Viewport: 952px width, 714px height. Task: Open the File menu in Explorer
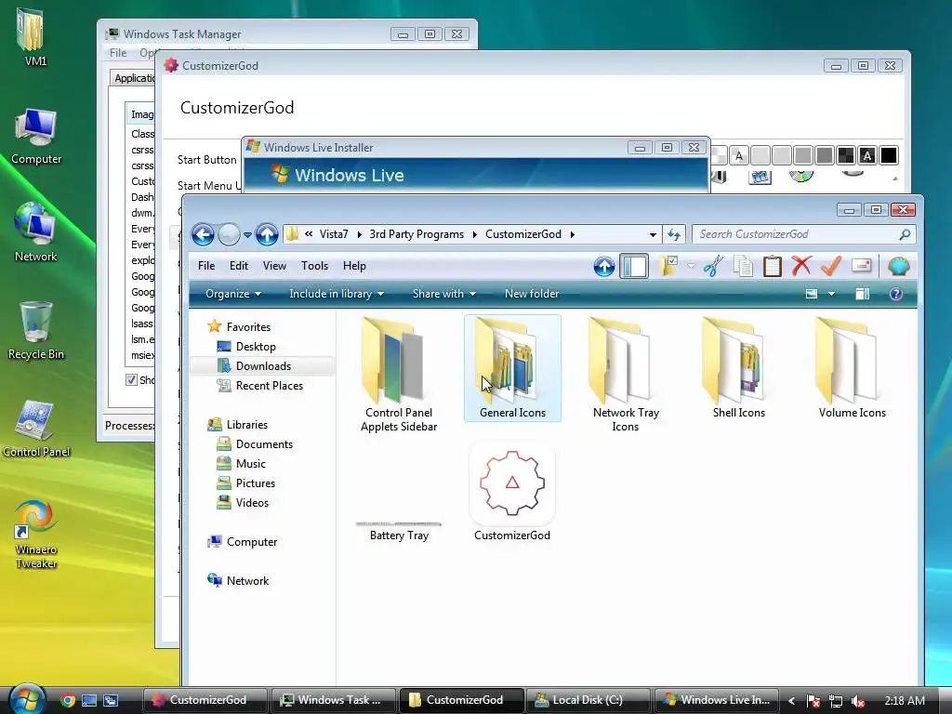(206, 266)
